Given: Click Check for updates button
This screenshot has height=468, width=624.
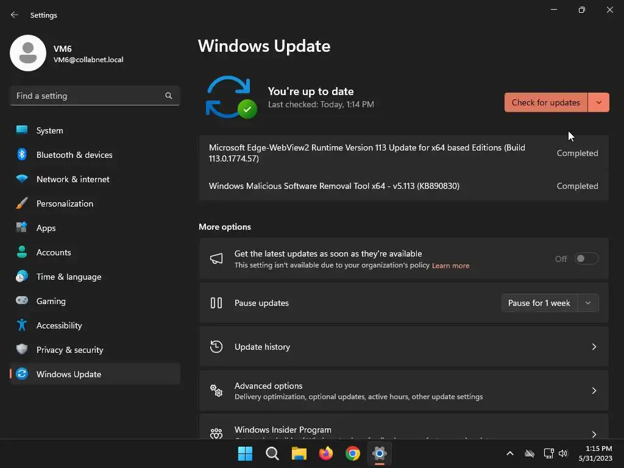Looking at the screenshot, I should click(x=546, y=102).
